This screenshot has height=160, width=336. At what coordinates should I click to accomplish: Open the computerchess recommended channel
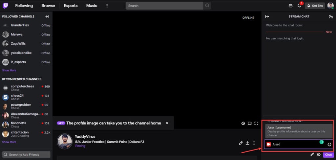tap(26, 88)
